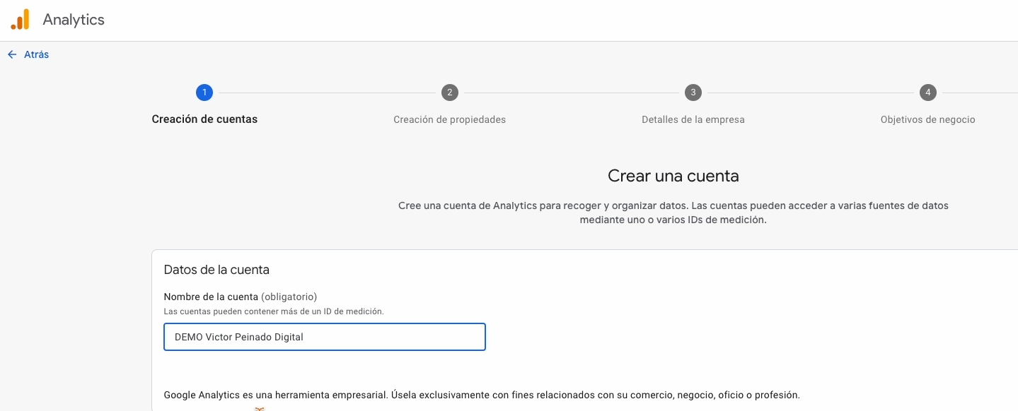Select step 2 circle Creación de propiedades
The width and height of the screenshot is (1018, 411).
point(449,93)
